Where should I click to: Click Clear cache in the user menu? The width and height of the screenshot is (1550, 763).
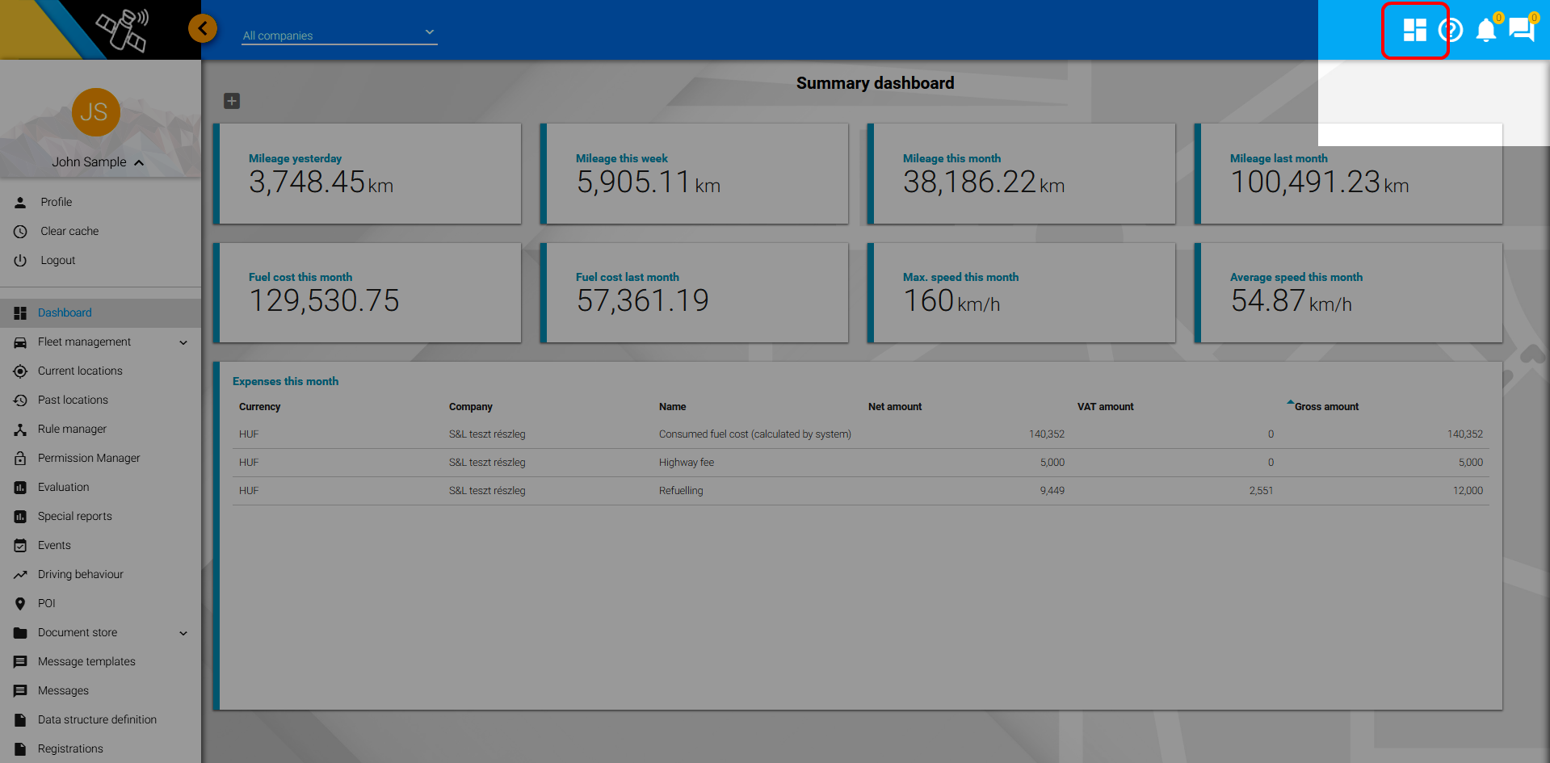(69, 232)
